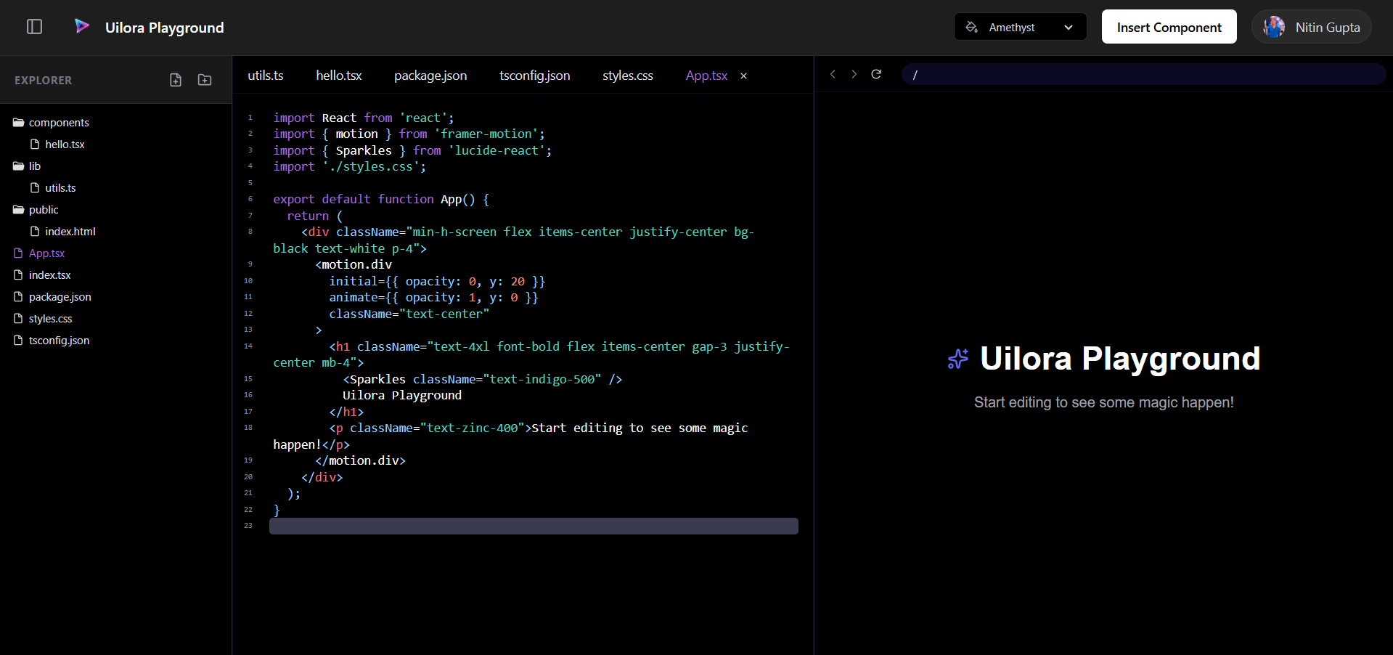The width and height of the screenshot is (1393, 655).
Task: Click the file icon beside App.tsx in explorer
Action: [x=18, y=253]
